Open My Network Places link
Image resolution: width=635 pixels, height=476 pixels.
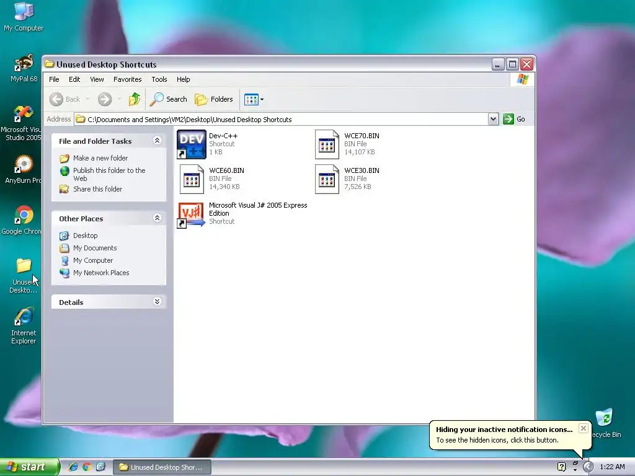101,273
